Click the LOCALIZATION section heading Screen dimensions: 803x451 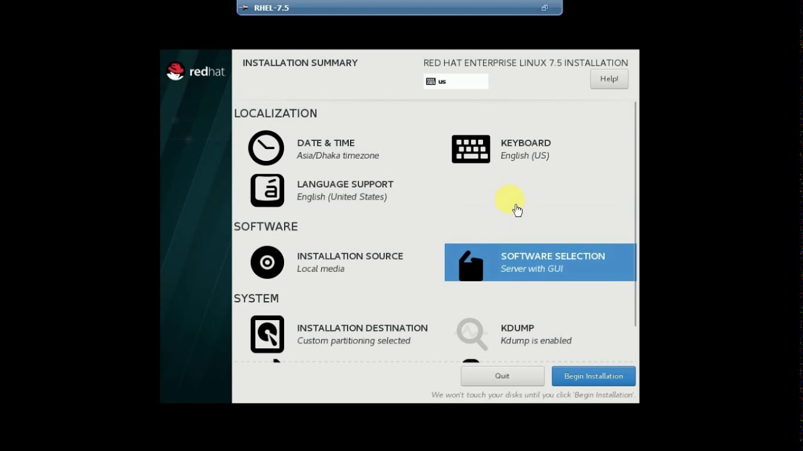click(x=275, y=113)
